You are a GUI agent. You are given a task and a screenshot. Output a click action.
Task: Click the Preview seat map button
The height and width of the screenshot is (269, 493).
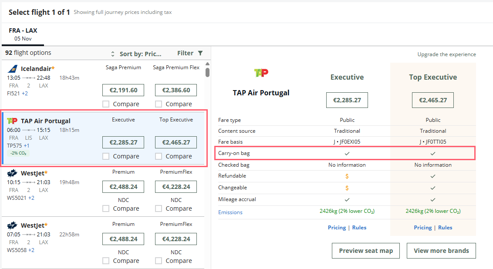click(366, 250)
